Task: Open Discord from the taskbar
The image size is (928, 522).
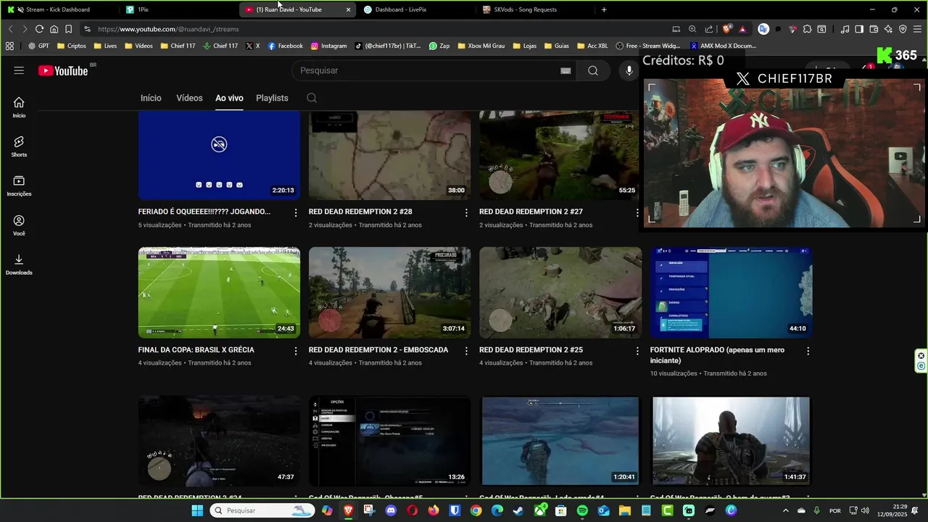Action: [391, 510]
